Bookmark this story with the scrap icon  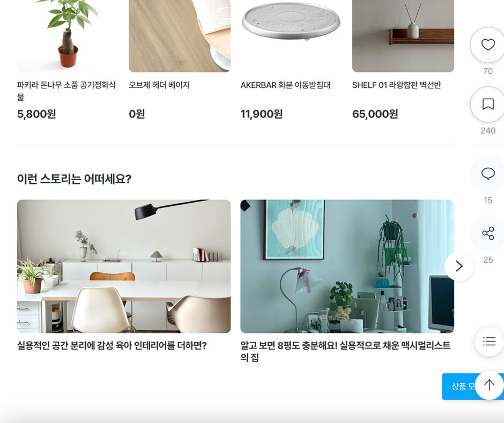[487, 104]
